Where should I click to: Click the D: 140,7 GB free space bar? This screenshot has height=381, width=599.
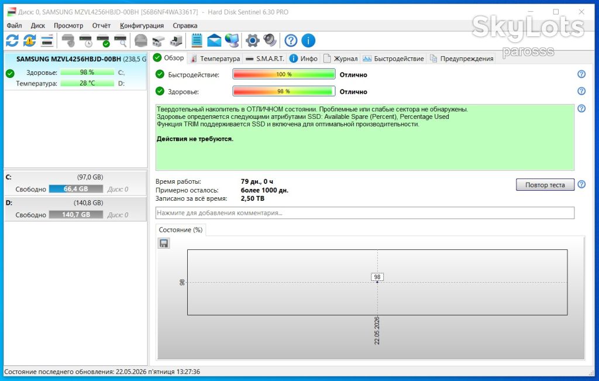click(76, 215)
